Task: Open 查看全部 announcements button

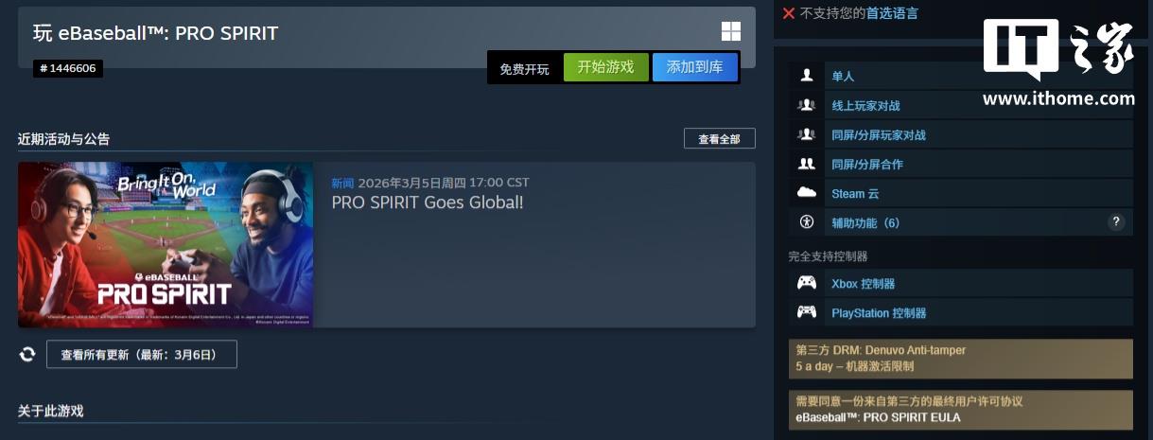Action: pyautogui.click(x=720, y=139)
